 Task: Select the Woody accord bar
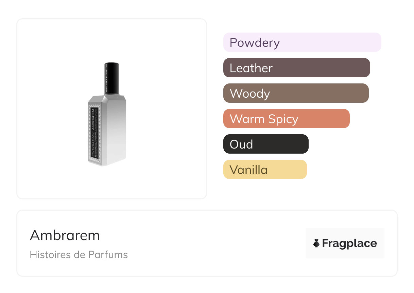click(x=296, y=93)
